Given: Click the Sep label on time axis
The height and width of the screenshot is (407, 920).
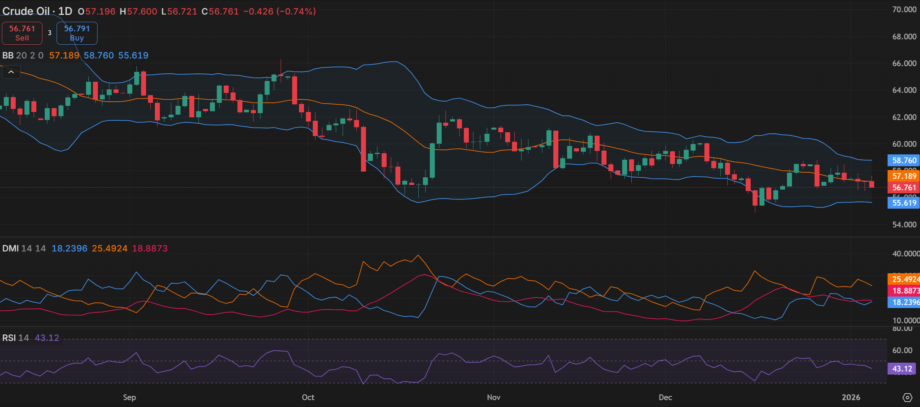Looking at the screenshot, I should point(129,397).
